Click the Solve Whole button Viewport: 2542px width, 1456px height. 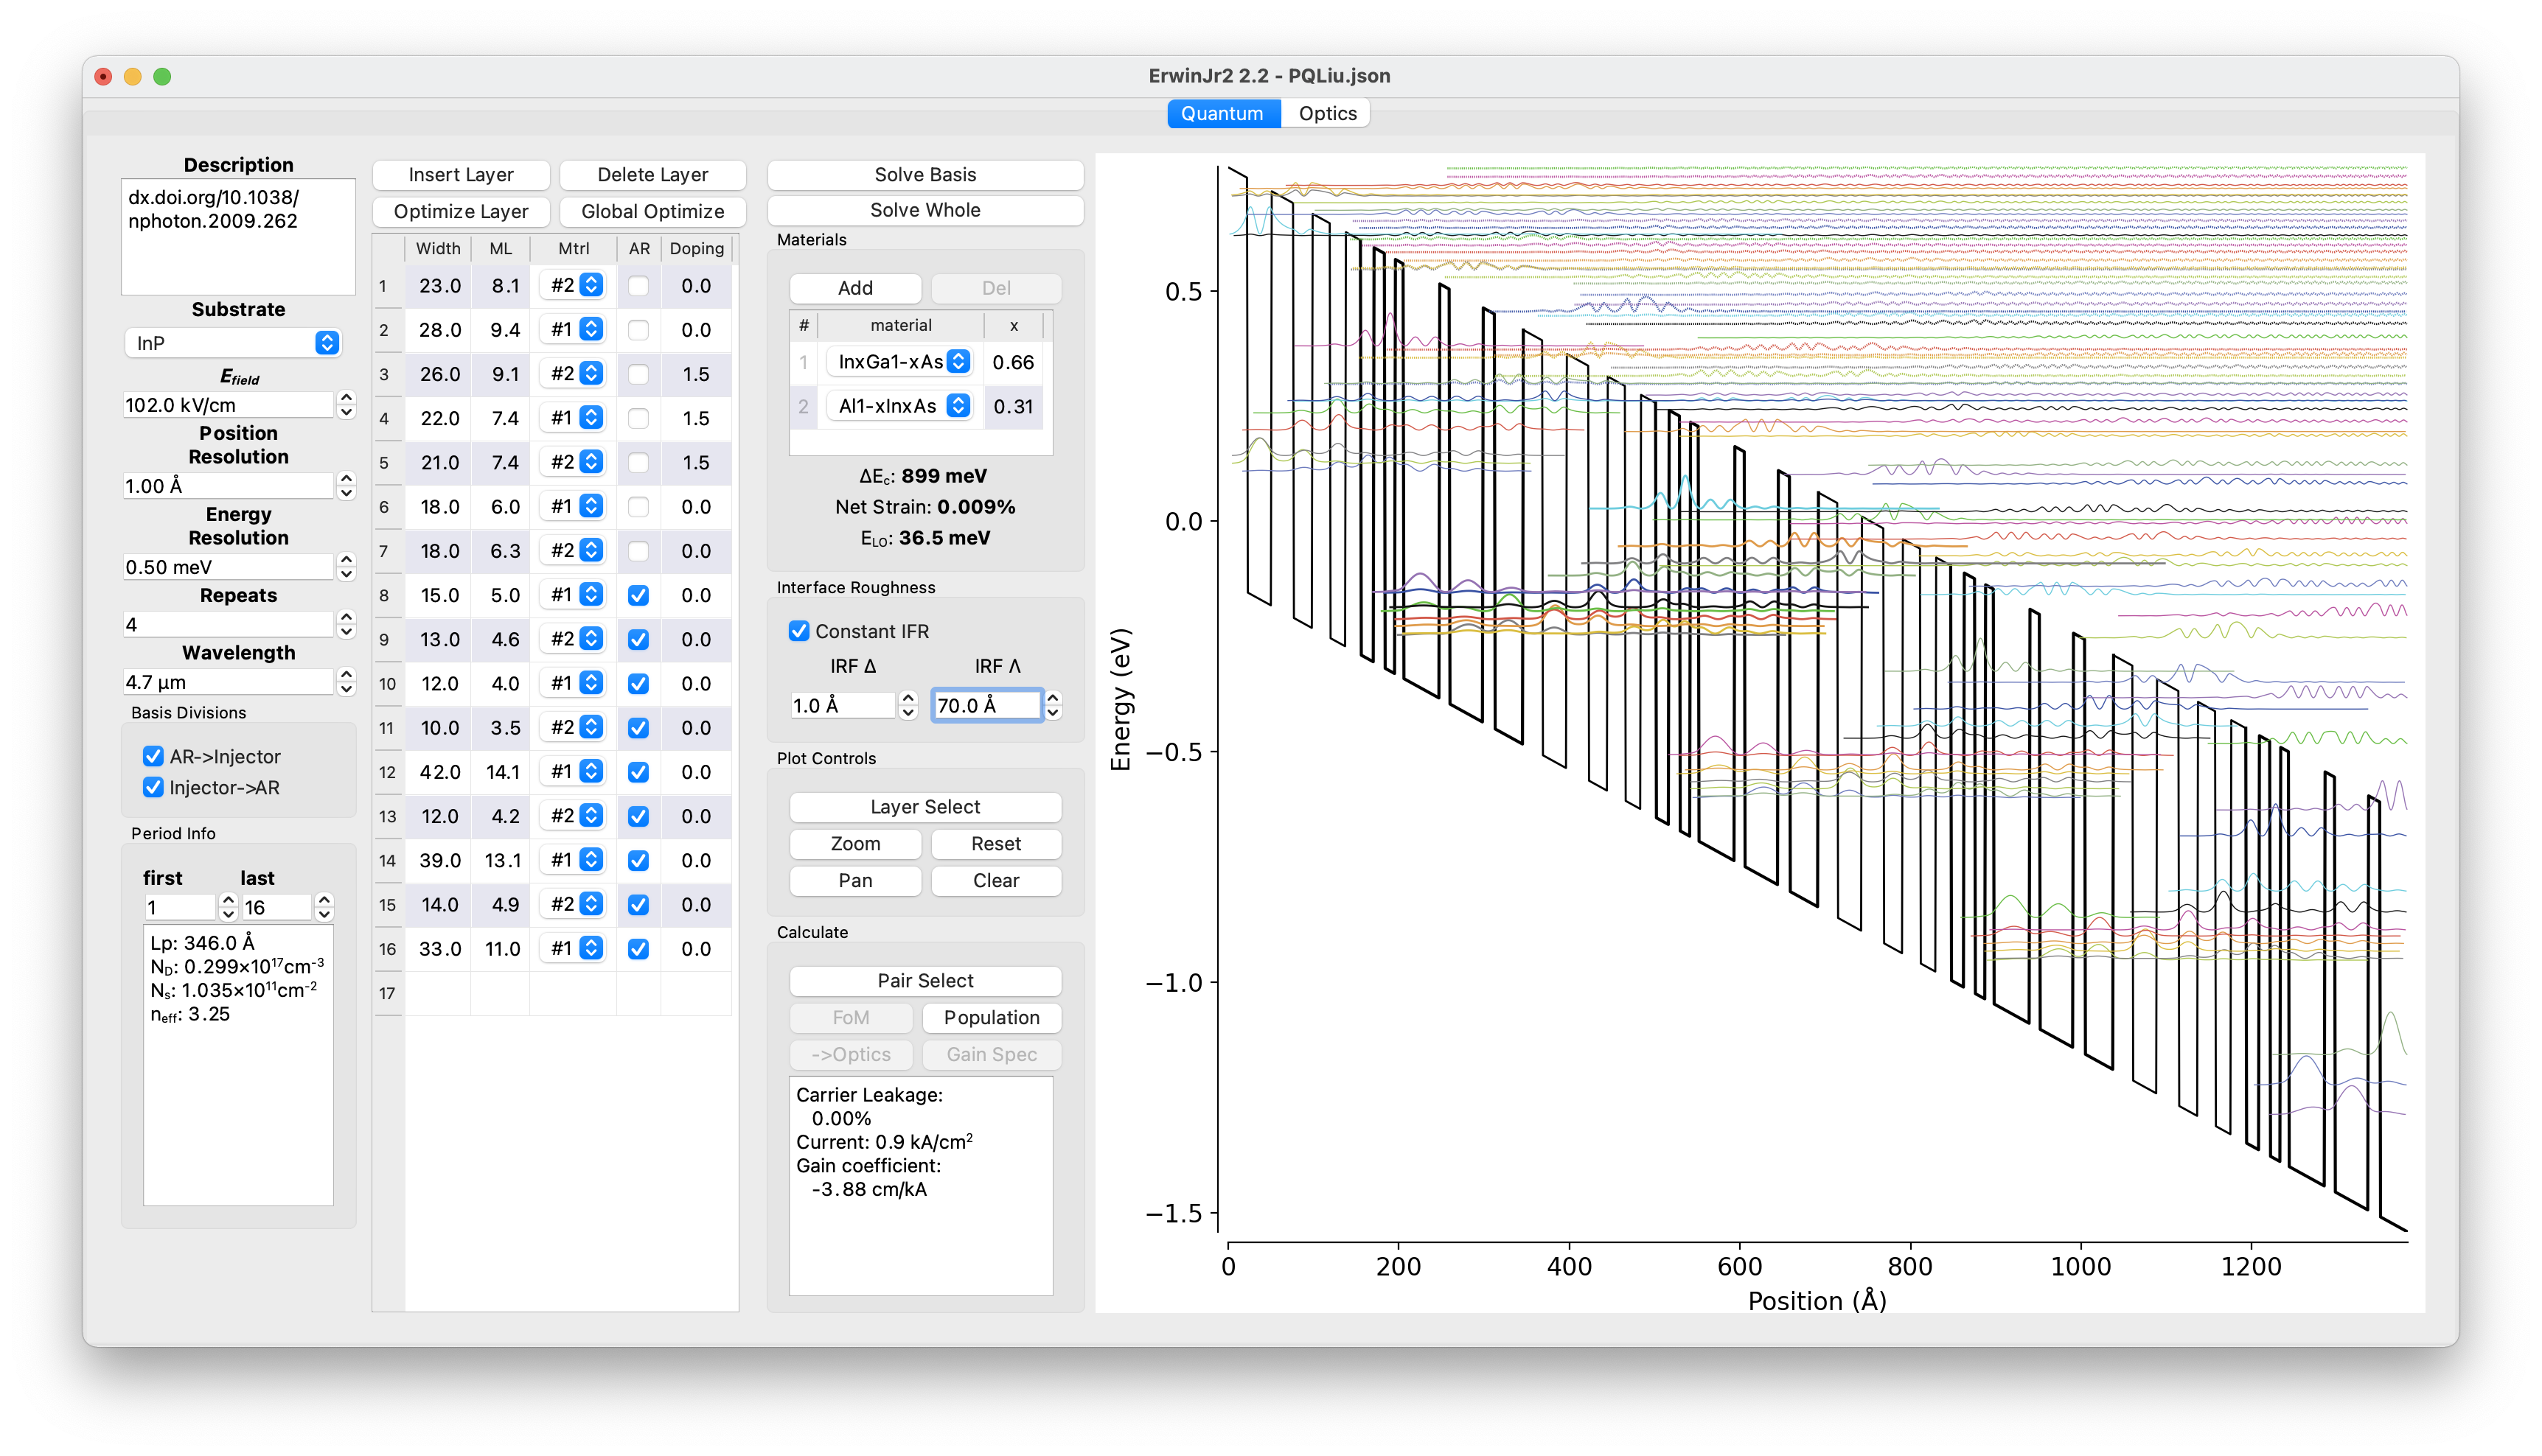[924, 210]
